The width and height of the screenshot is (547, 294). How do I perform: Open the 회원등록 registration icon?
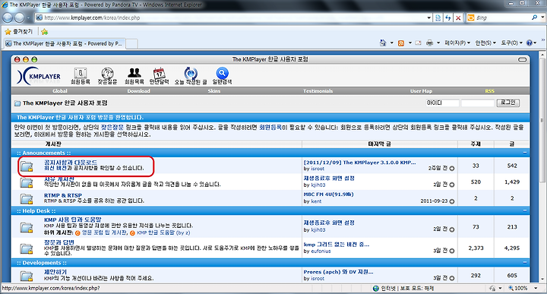point(81,73)
